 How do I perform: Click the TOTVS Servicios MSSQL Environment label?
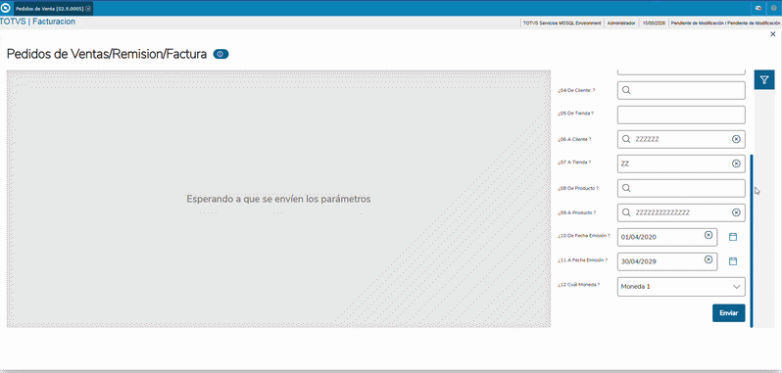click(562, 23)
